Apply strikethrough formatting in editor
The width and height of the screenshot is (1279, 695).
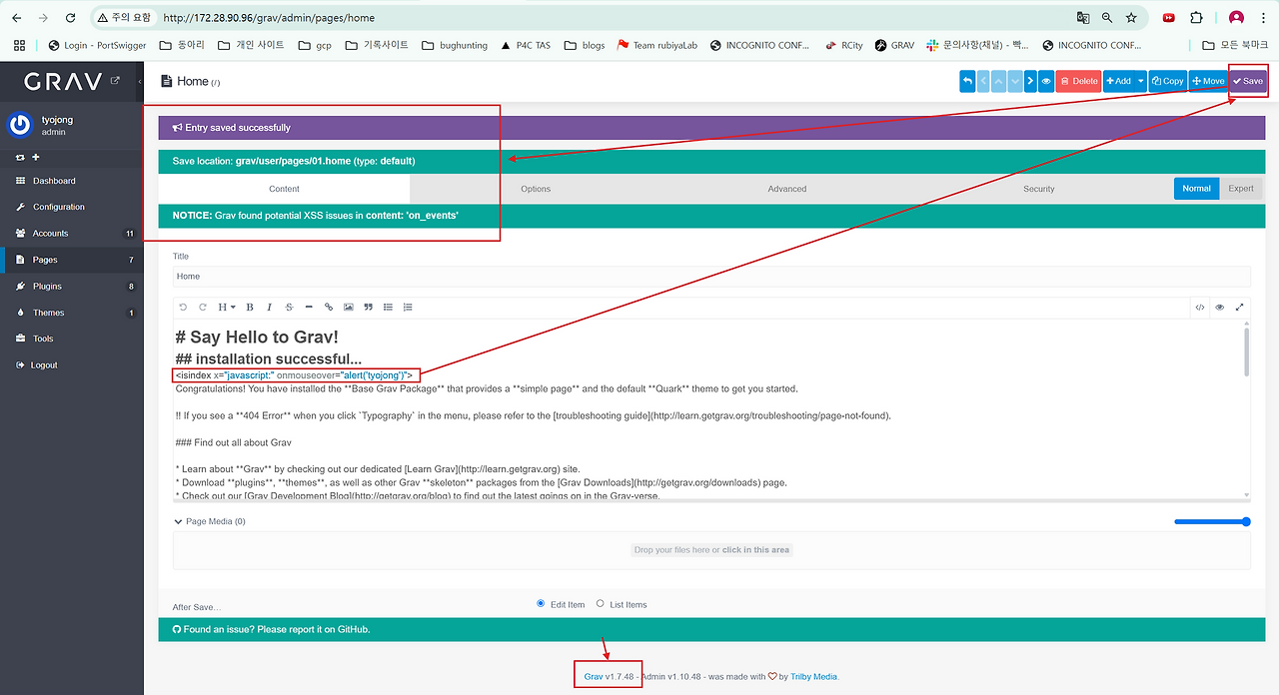[289, 307]
